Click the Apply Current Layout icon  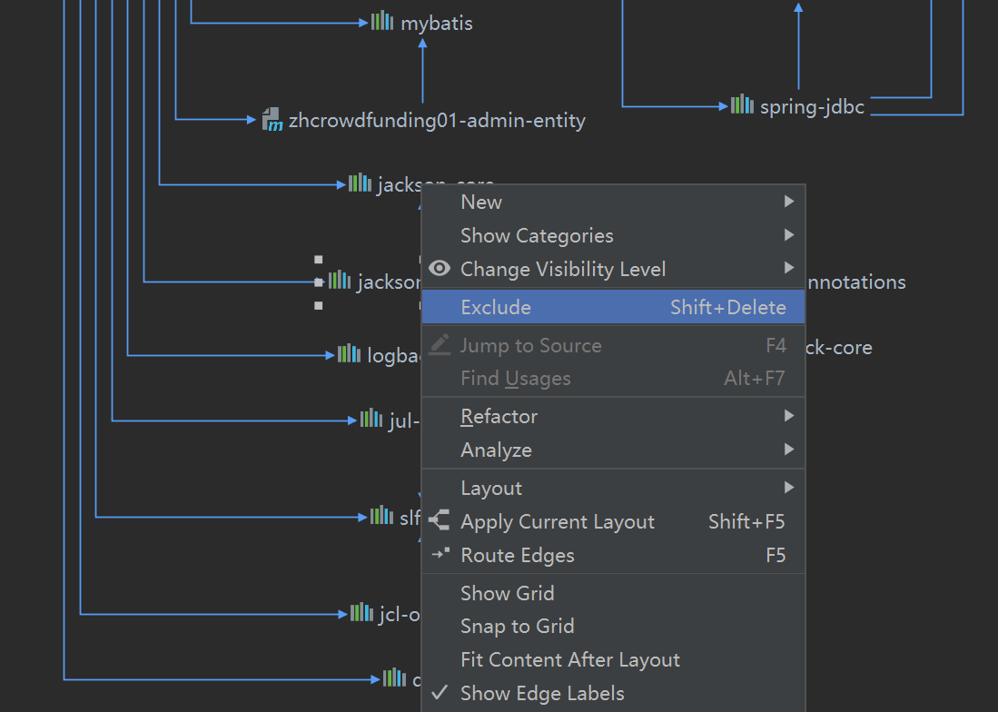click(440, 520)
